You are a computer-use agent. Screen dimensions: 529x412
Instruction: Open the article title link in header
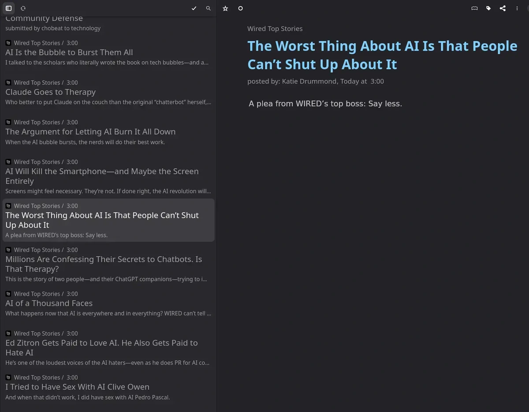point(382,55)
